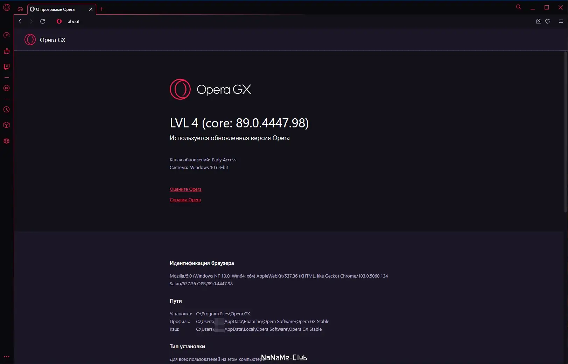Close the "О программе Opera" tab
The image size is (568, 364).
coord(91,9)
